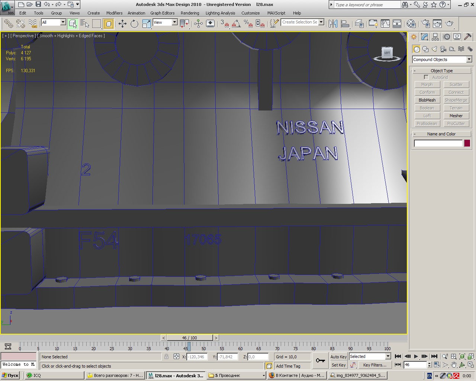Play the animation
The image size is (476, 381).
pos(416,356)
